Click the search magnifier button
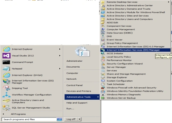 (x=59, y=119)
